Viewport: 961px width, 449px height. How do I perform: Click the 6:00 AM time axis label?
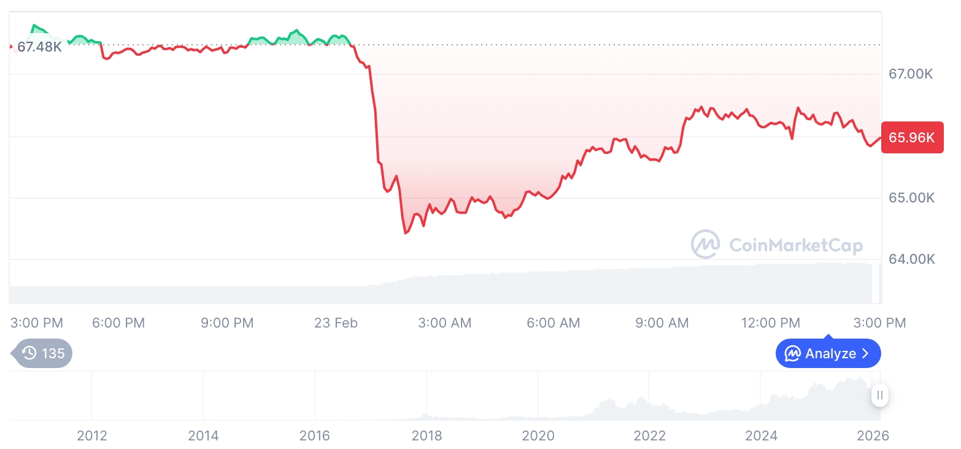(x=553, y=323)
